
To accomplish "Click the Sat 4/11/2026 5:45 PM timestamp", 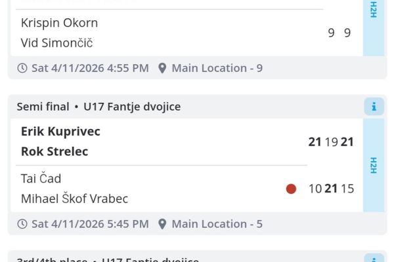I will coord(90,224).
